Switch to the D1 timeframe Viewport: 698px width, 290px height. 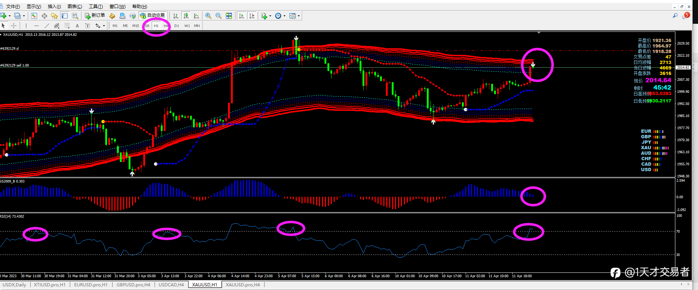177,26
